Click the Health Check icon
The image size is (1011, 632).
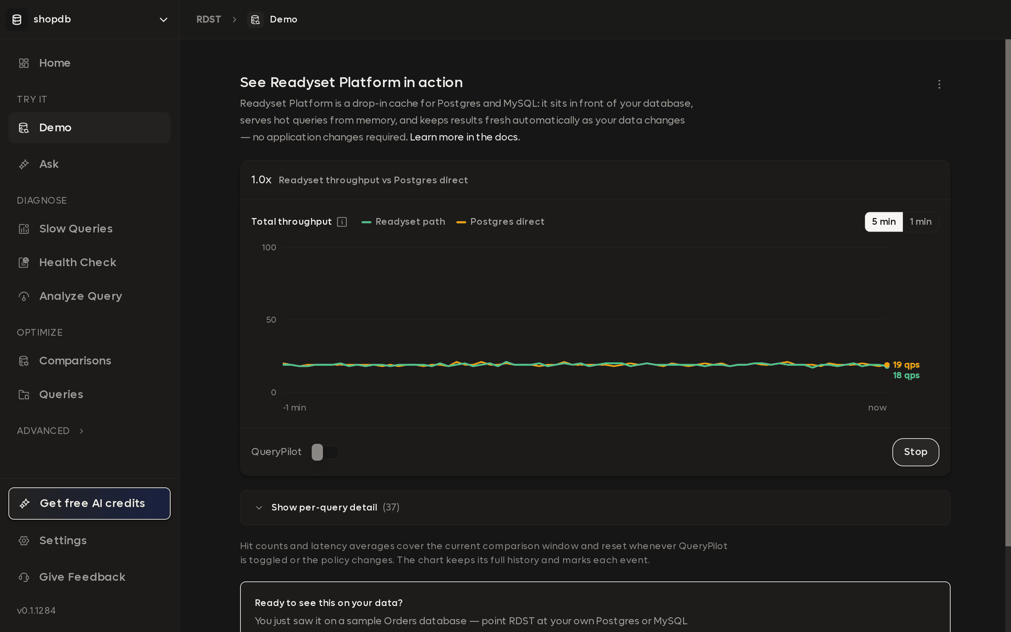coord(24,263)
